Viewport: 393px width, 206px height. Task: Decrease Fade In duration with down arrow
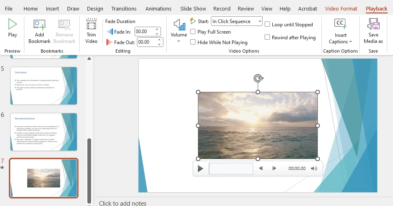[x=157, y=34]
